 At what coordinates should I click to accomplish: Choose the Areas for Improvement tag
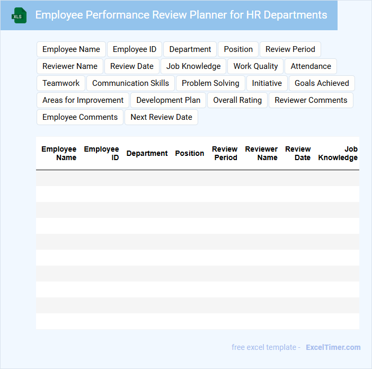coord(83,100)
